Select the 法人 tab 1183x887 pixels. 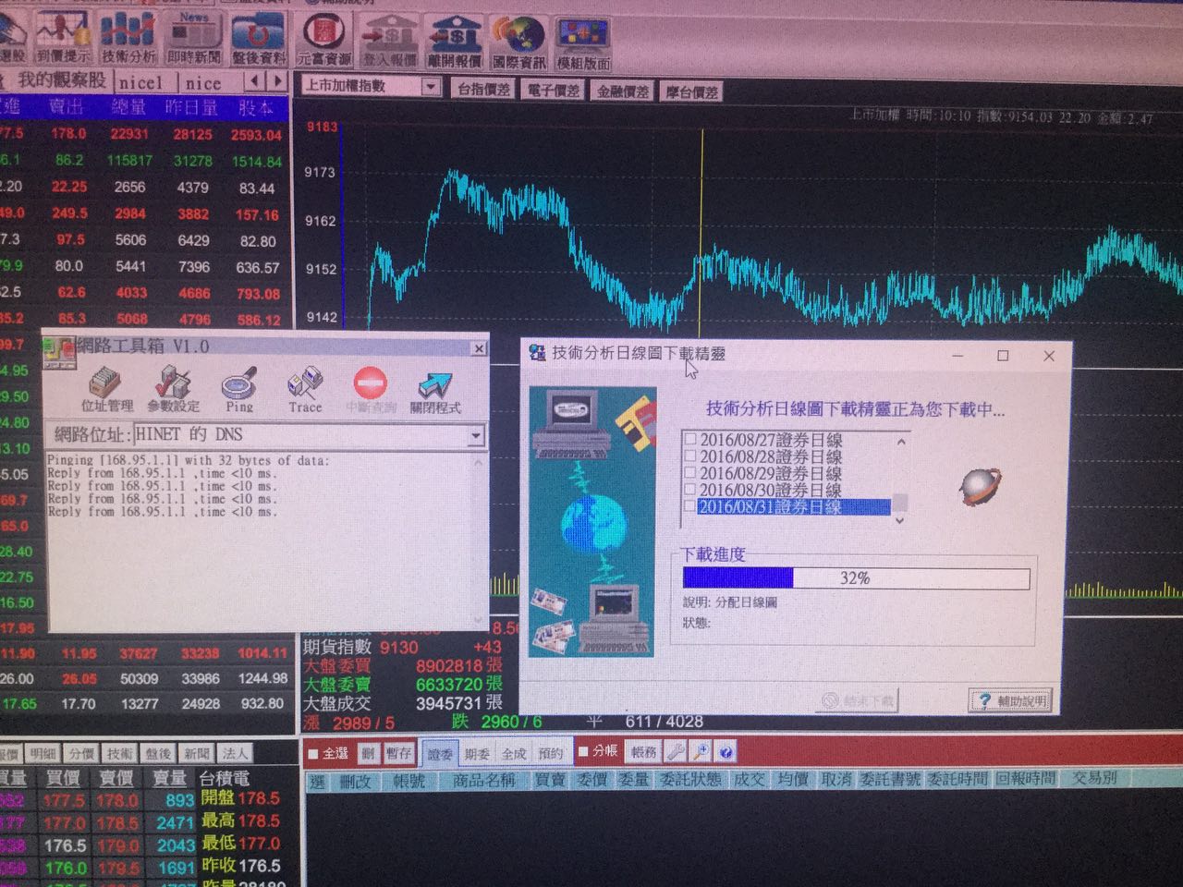[235, 753]
